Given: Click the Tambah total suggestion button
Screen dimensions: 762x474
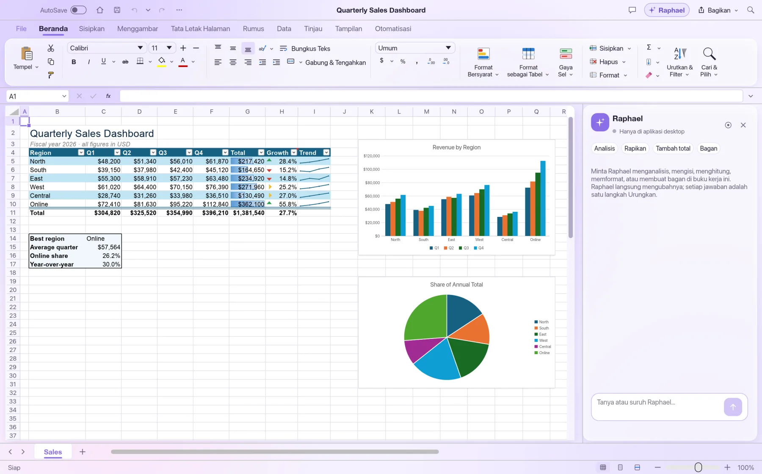Looking at the screenshot, I should [x=673, y=148].
